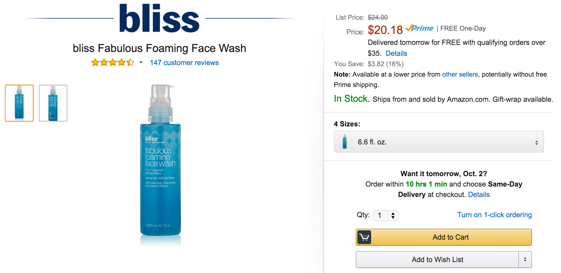The width and height of the screenshot is (561, 273).
Task: Open the other sellers link
Action: tap(460, 74)
